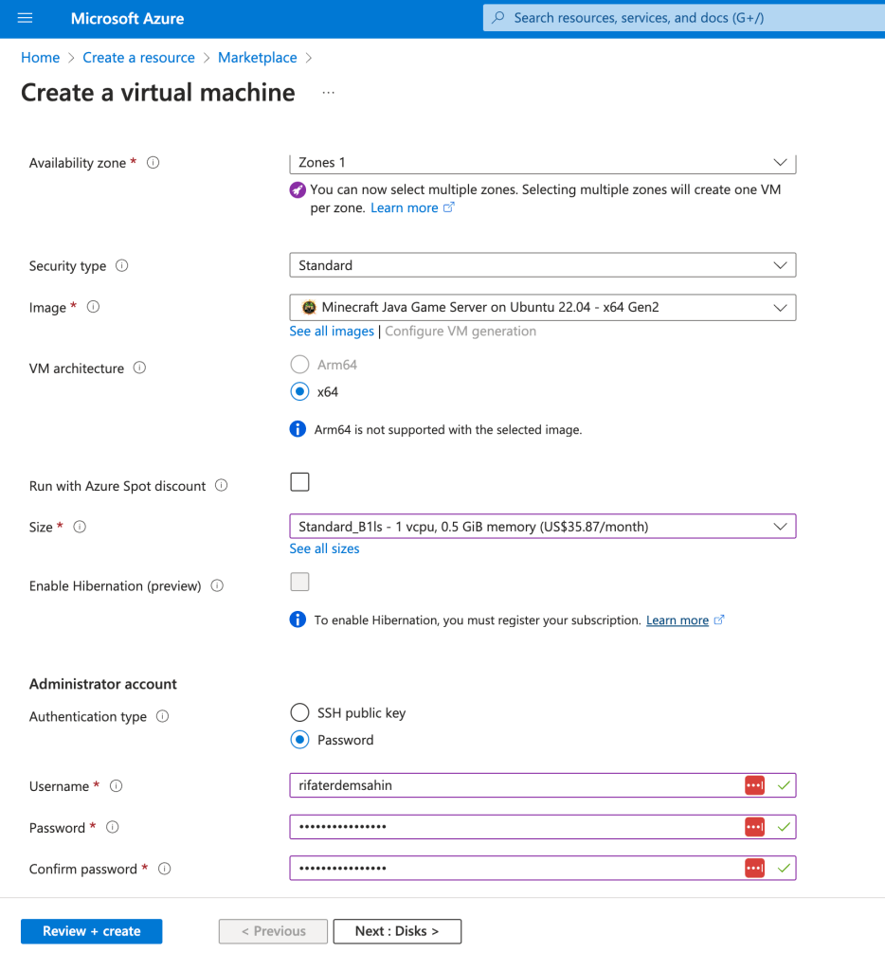The image size is (885, 970).
Task: Click password manager icon in Confirm password field
Action: pos(754,869)
